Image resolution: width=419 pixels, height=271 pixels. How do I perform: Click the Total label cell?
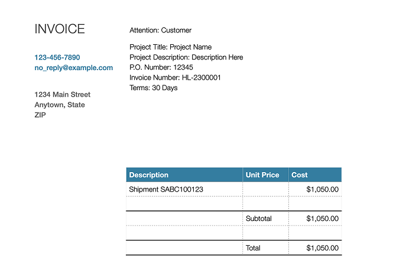(x=253, y=248)
